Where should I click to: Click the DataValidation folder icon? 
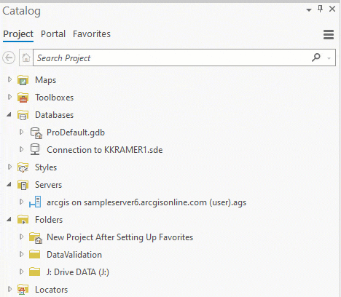pos(34,254)
